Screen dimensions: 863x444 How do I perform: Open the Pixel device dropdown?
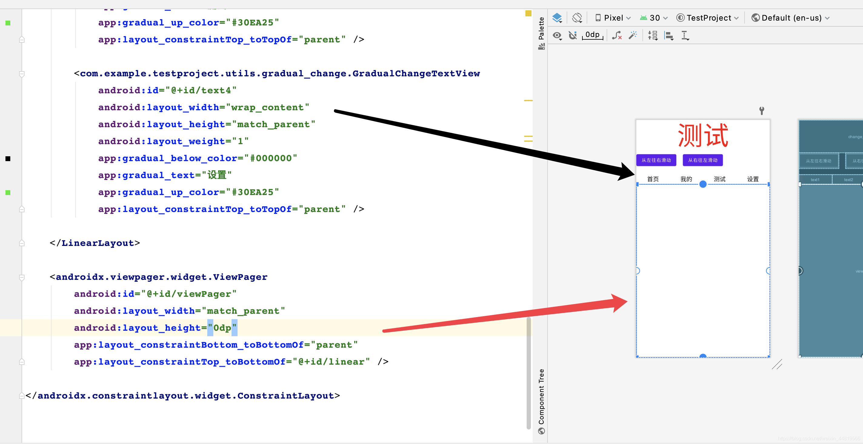click(613, 18)
